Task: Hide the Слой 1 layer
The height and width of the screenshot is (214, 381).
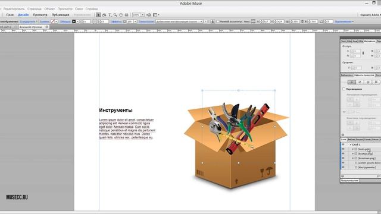Action: (343, 144)
